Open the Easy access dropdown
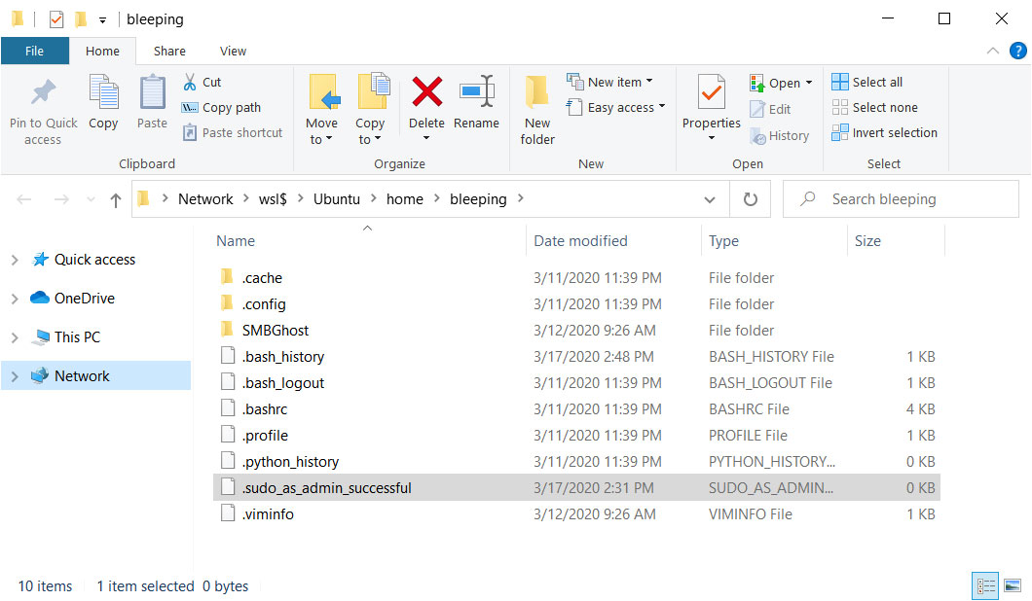The image size is (1032, 601). pyautogui.click(x=616, y=107)
